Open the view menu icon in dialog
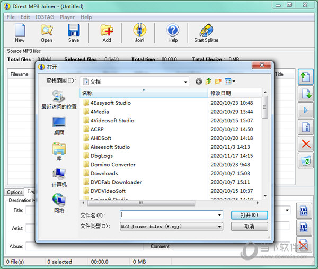This screenshot has height=269, width=318. coord(230,82)
